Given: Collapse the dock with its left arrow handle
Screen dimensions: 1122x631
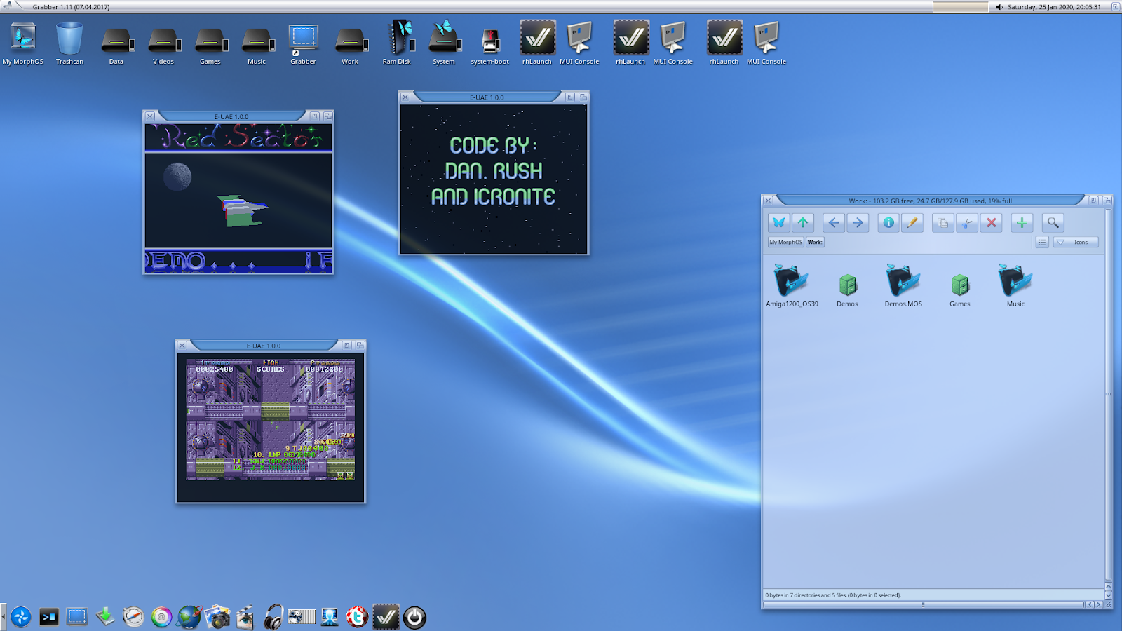Looking at the screenshot, I should point(4,617).
